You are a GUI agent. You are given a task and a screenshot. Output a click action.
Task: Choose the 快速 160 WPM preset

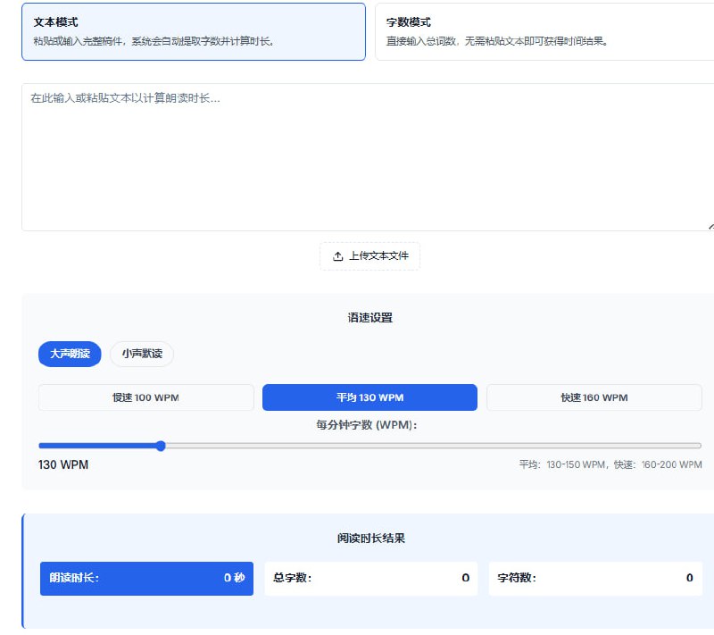(594, 397)
